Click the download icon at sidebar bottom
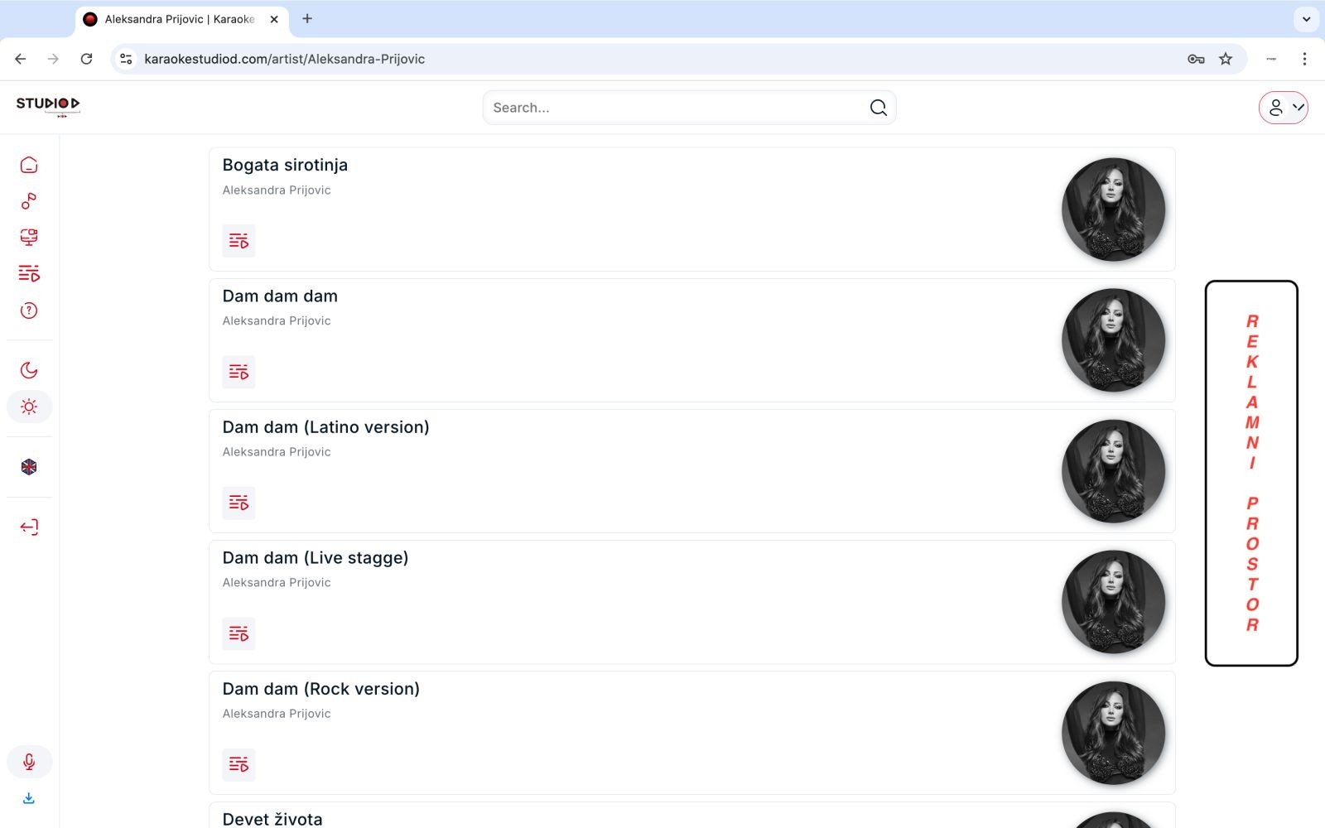This screenshot has height=828, width=1325. pyautogui.click(x=29, y=798)
